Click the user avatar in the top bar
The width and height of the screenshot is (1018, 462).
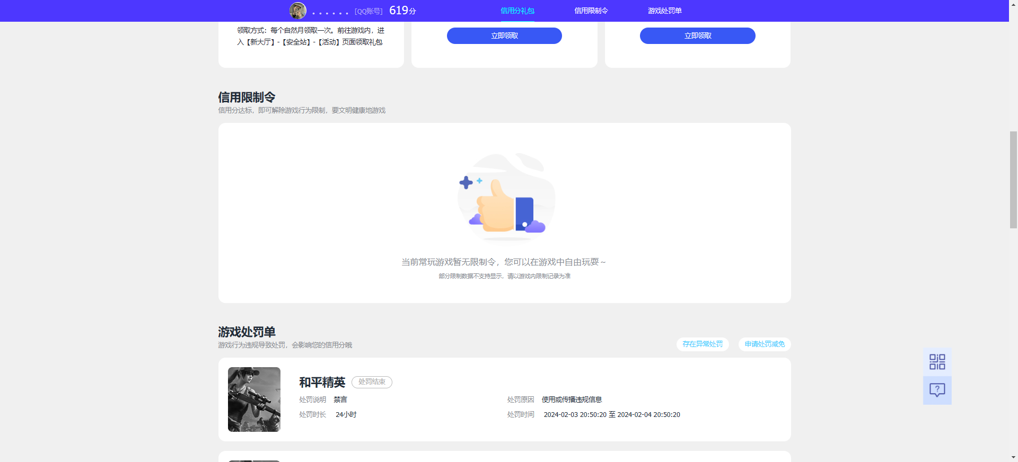[297, 11]
